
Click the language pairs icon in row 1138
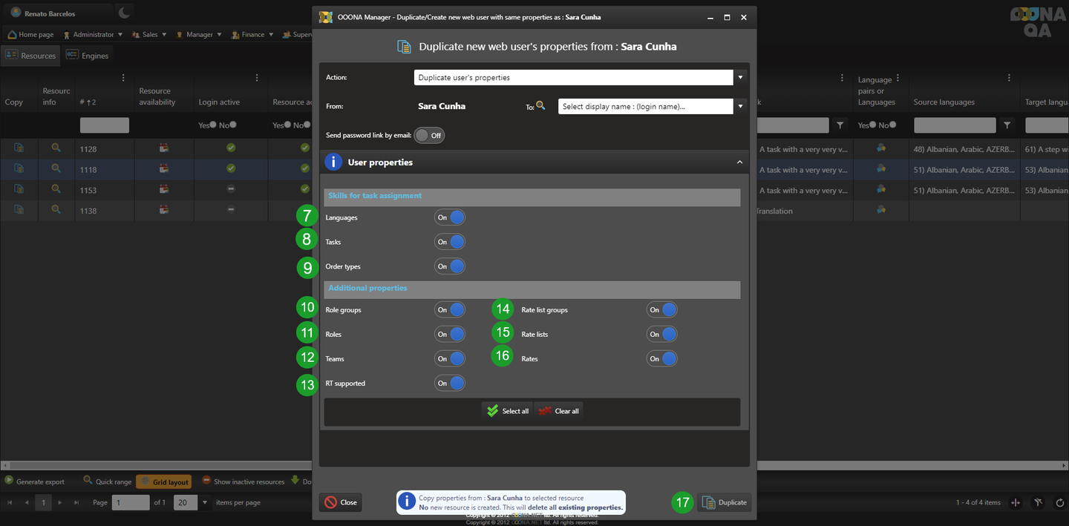(881, 210)
